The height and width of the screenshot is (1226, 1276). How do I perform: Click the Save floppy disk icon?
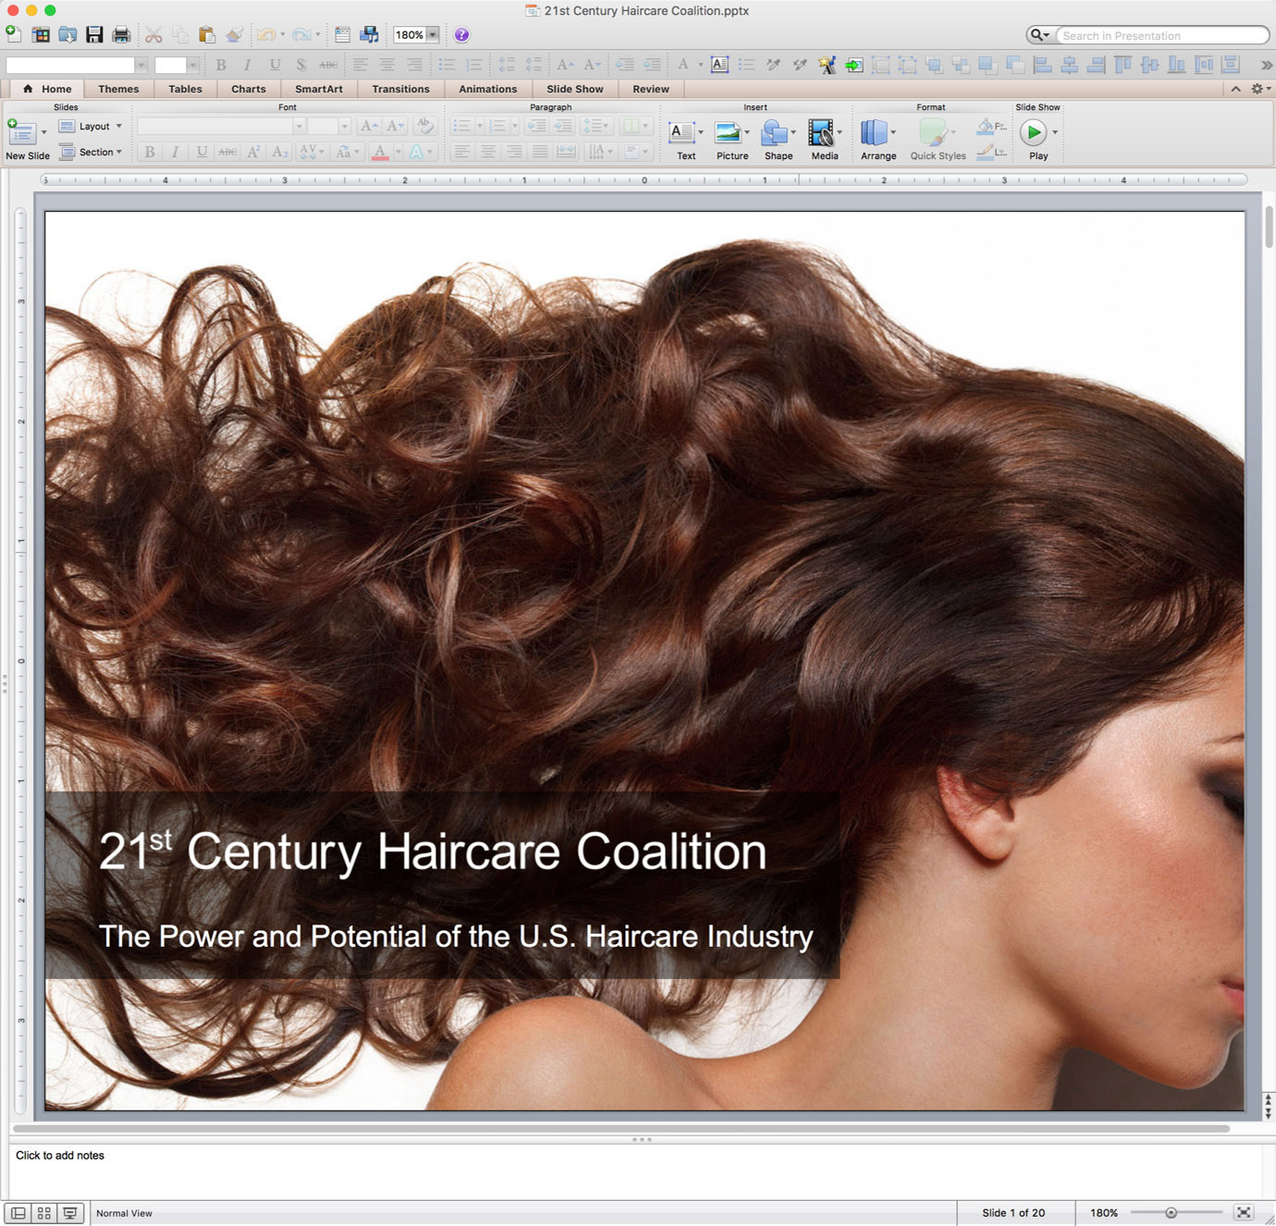[x=94, y=35]
